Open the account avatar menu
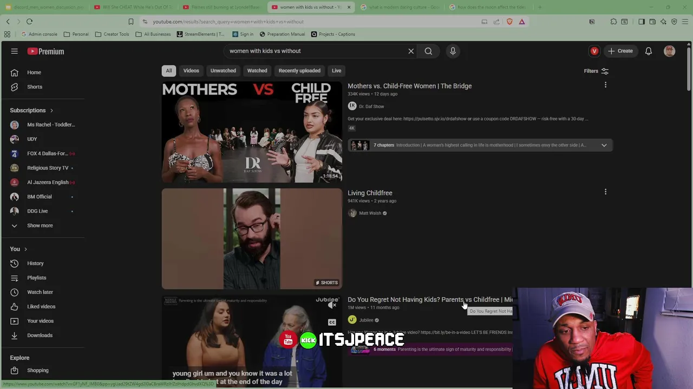 670,51
